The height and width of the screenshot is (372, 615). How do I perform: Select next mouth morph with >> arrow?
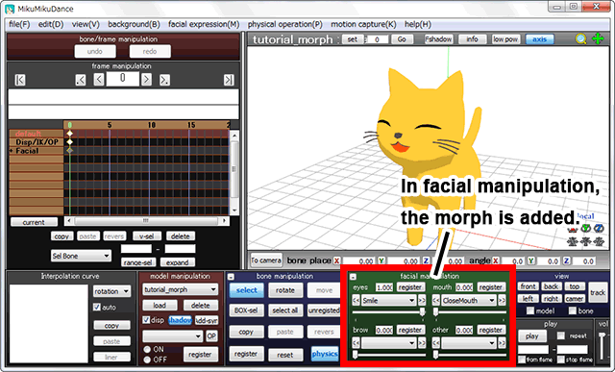pos(502,301)
